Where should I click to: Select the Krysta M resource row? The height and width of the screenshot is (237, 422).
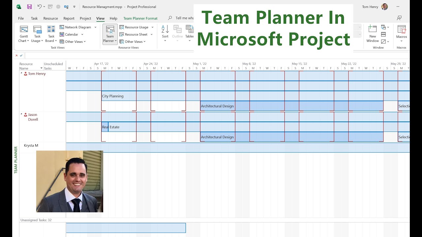coord(31,145)
